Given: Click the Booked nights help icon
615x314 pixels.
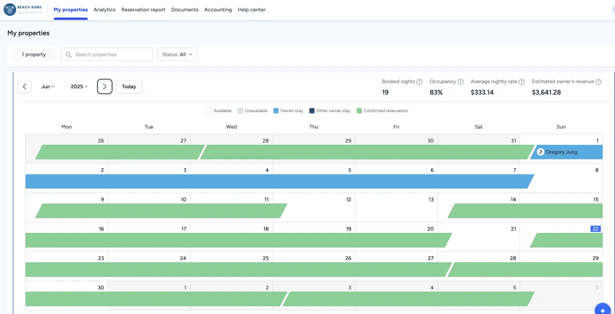Looking at the screenshot, I should [419, 82].
